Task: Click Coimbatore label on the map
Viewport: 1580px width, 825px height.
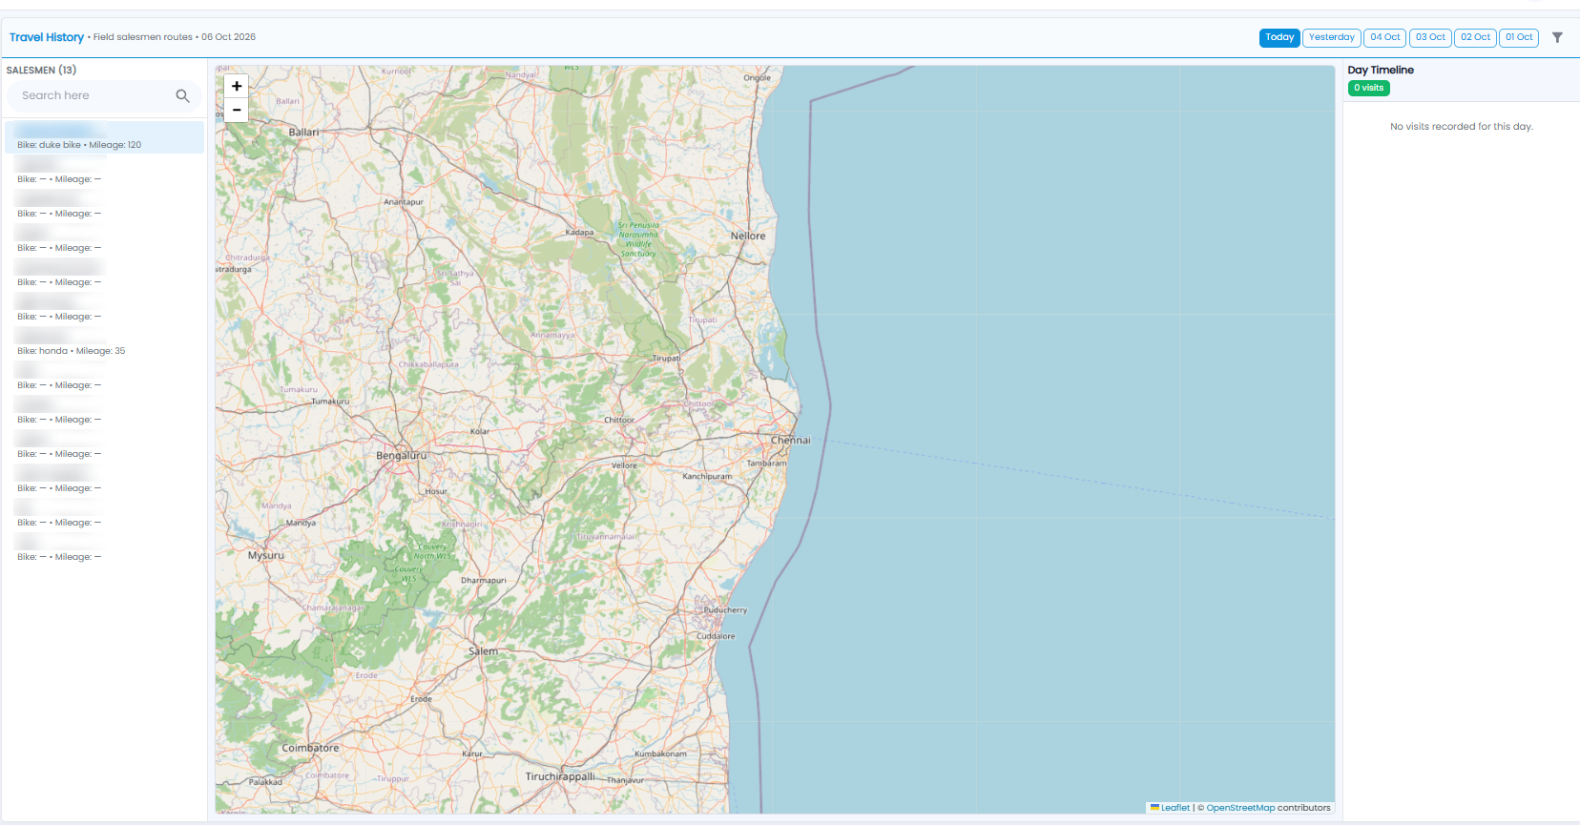Action: tap(310, 748)
